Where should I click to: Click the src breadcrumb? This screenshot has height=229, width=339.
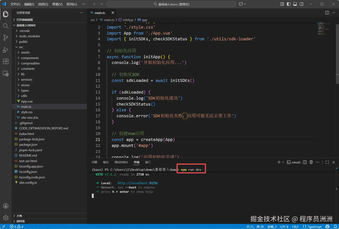point(93,20)
